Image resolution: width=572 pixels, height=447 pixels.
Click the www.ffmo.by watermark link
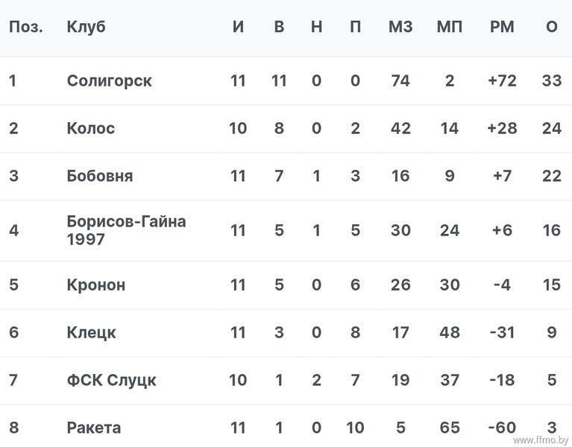(x=541, y=440)
